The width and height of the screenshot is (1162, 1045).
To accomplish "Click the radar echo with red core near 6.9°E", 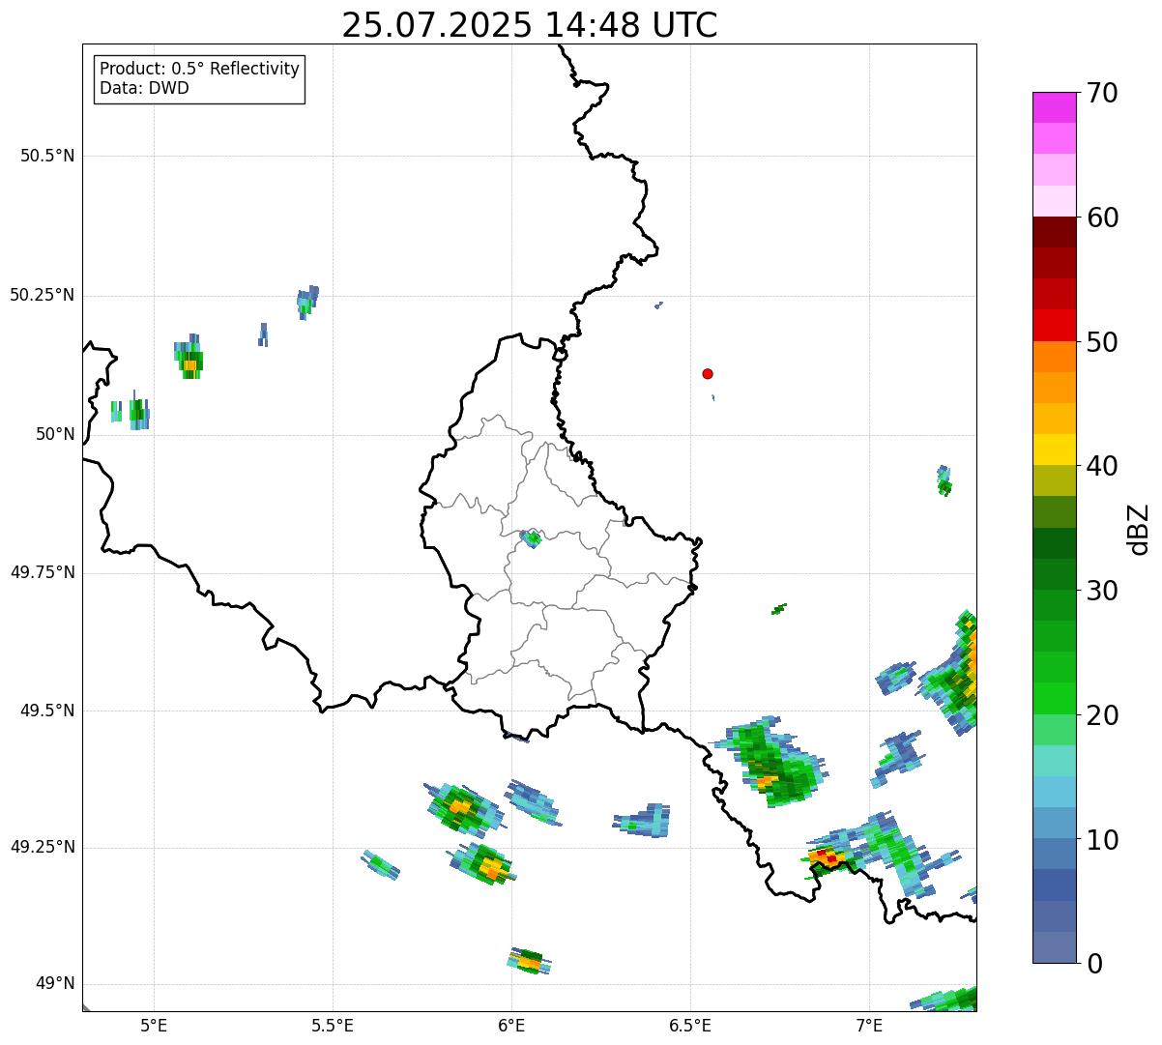I will 828,856.
